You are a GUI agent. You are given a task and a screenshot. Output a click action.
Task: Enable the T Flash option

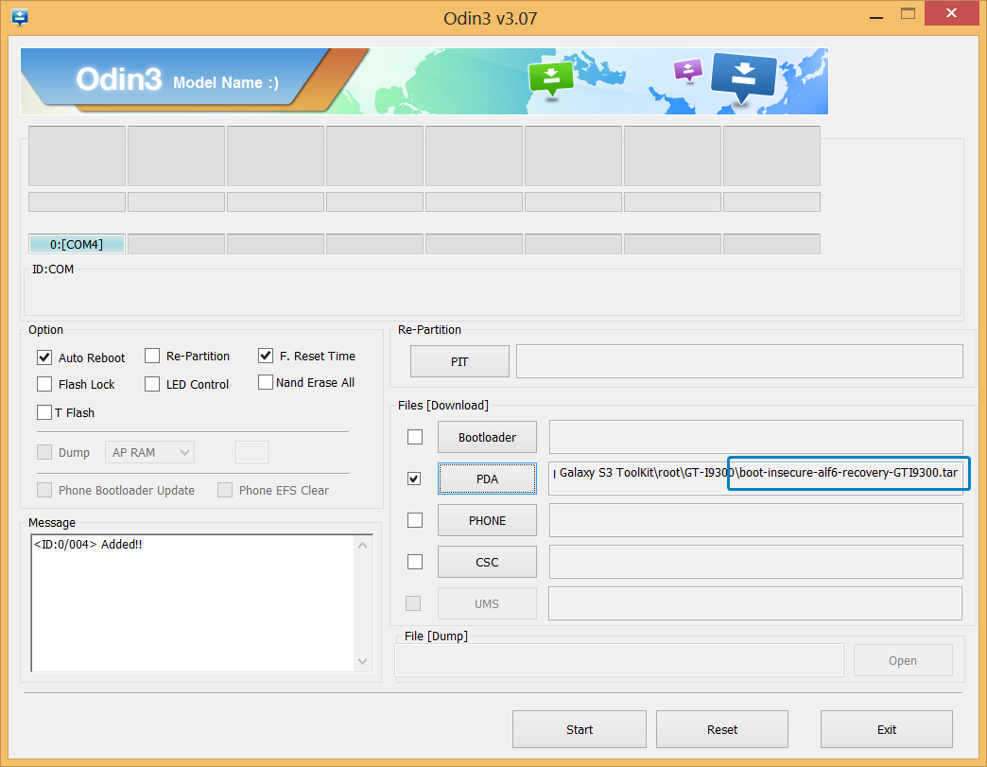[x=43, y=412]
